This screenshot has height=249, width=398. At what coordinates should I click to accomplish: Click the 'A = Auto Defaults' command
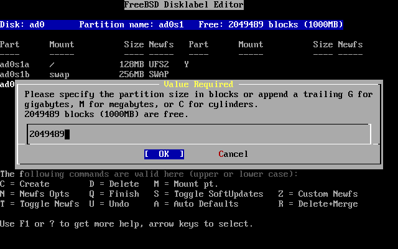click(197, 204)
